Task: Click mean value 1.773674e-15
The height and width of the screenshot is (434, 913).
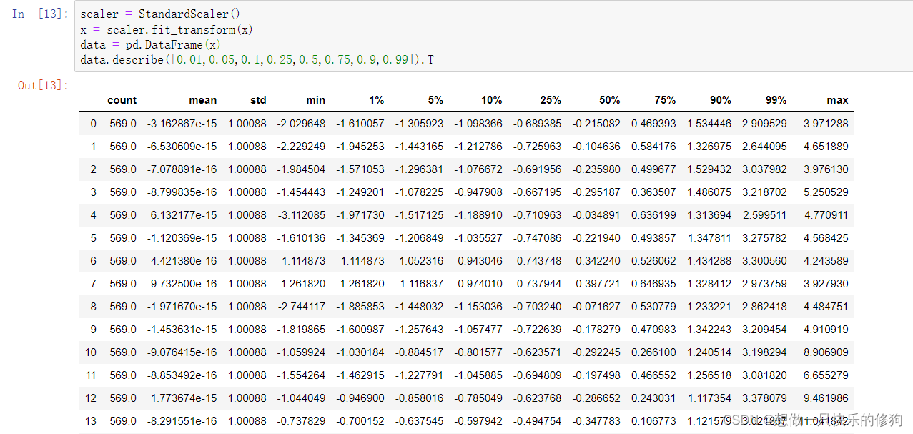Action: coord(183,398)
